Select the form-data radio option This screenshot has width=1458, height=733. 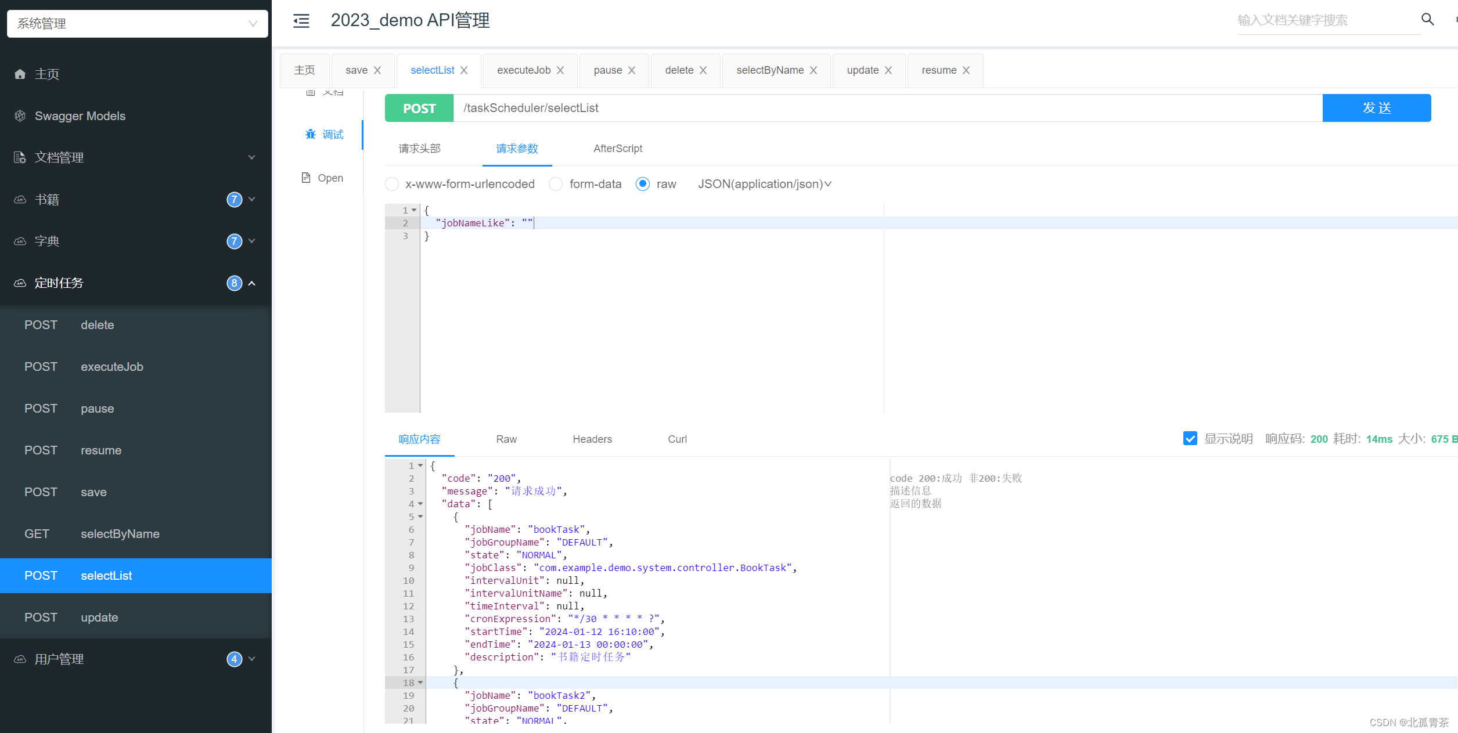point(556,184)
